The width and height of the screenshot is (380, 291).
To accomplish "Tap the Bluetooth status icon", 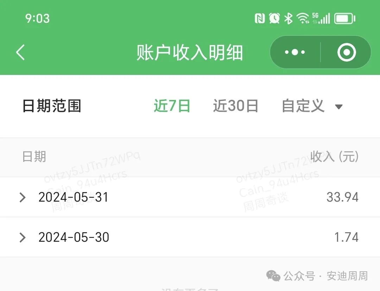I will coord(289,18).
